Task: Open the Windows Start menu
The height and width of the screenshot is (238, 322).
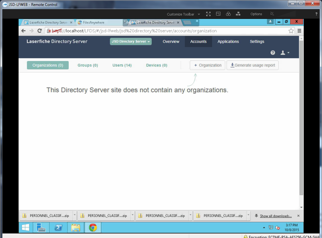Action: click(x=25, y=227)
